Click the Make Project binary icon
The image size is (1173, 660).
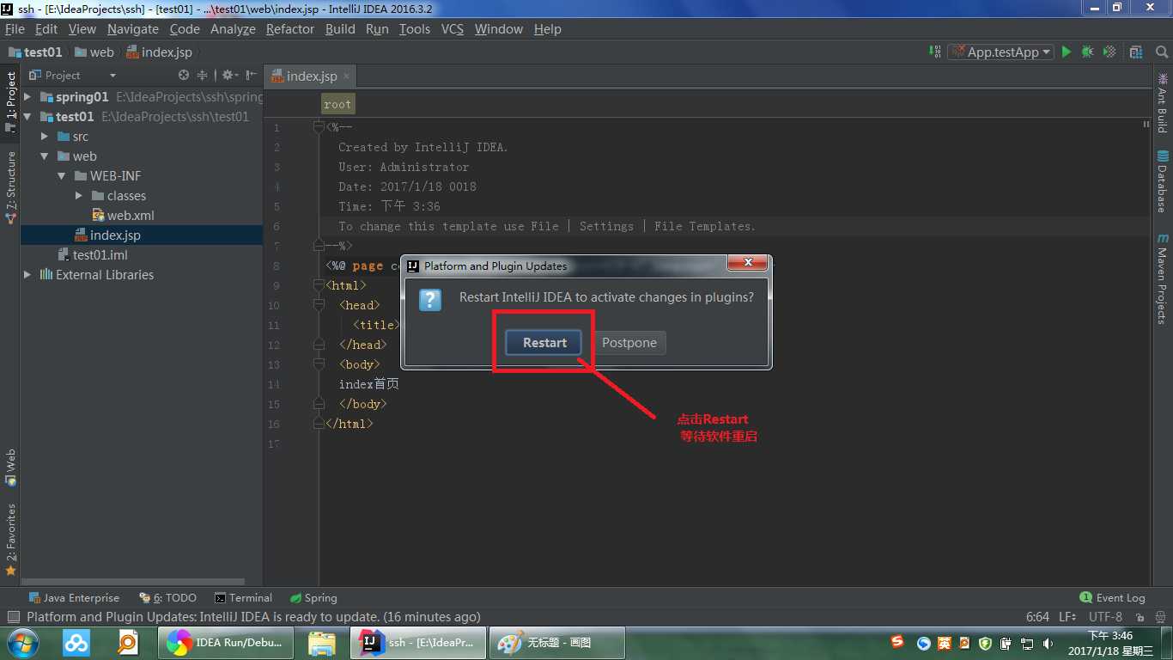[934, 52]
